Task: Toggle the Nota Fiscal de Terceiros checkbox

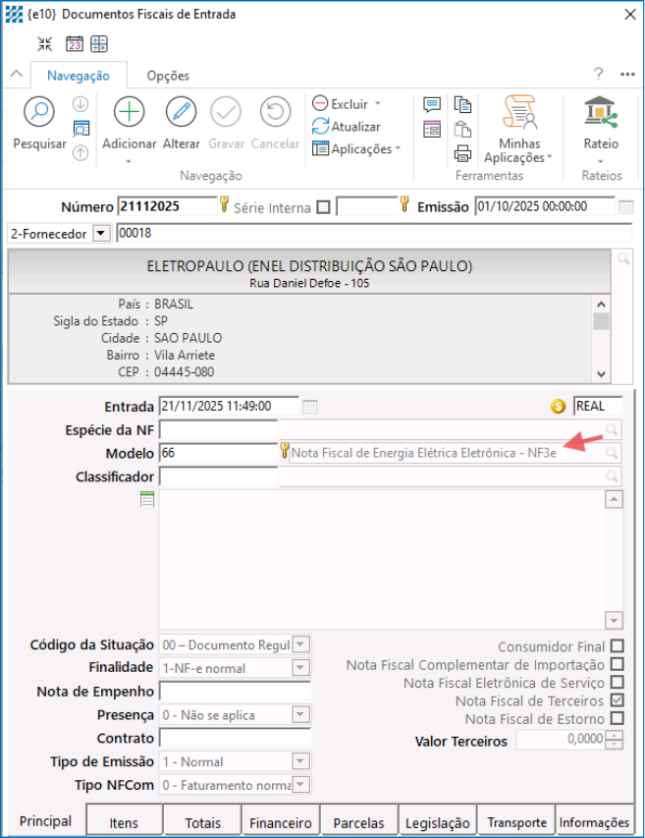Action: point(617,700)
